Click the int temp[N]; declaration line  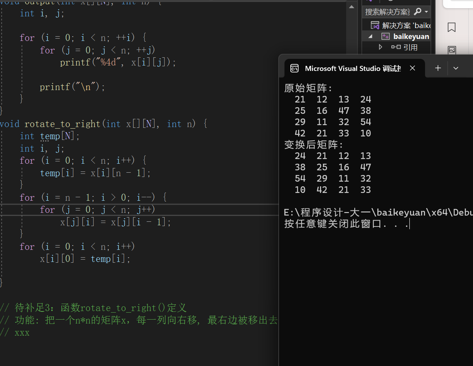pyautogui.click(x=50, y=136)
